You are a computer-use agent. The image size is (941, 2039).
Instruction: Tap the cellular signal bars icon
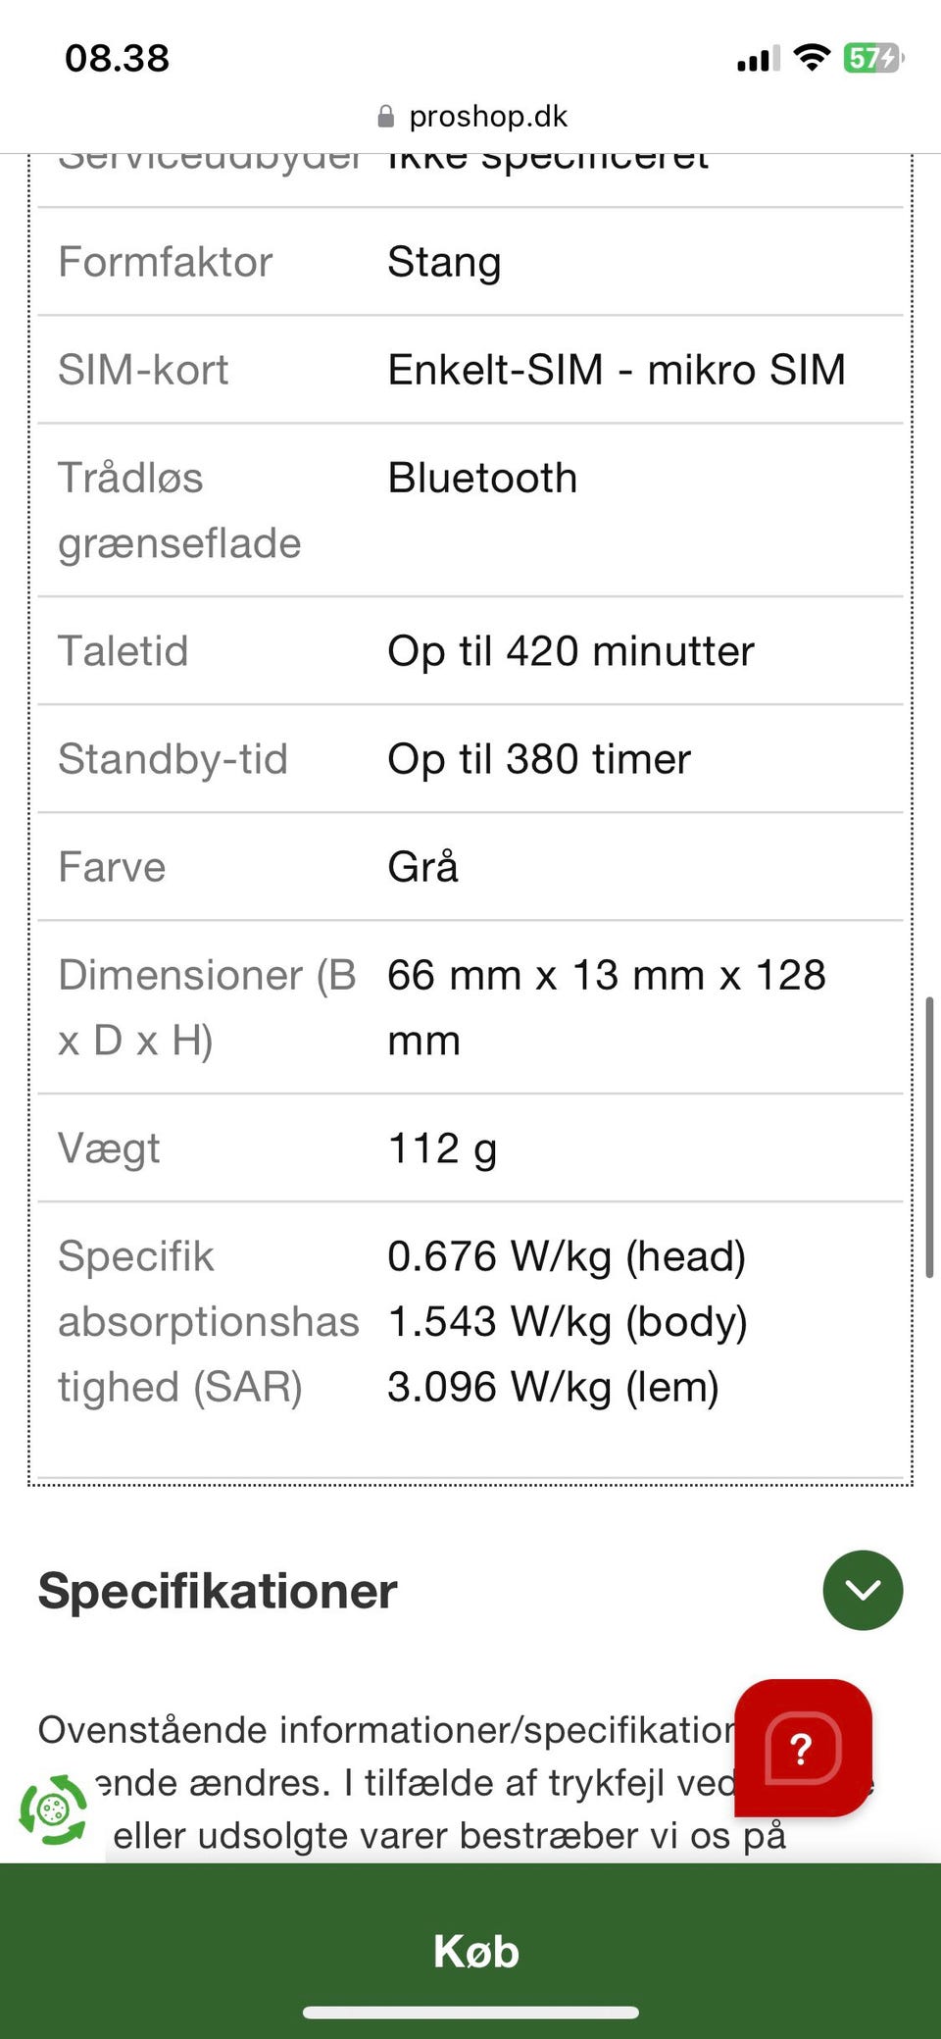pos(758,59)
